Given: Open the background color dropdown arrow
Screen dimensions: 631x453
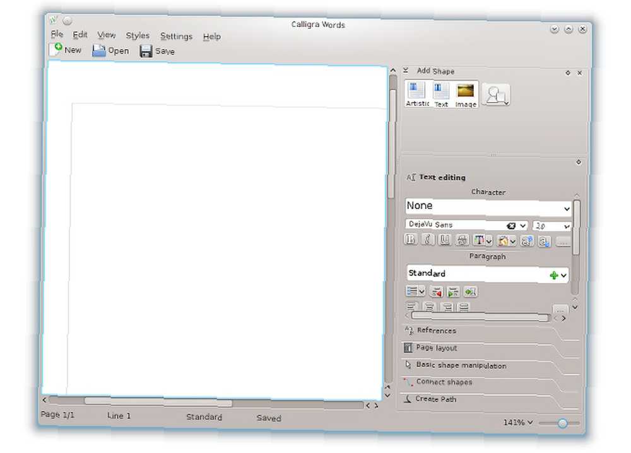Looking at the screenshot, I should 512,241.
